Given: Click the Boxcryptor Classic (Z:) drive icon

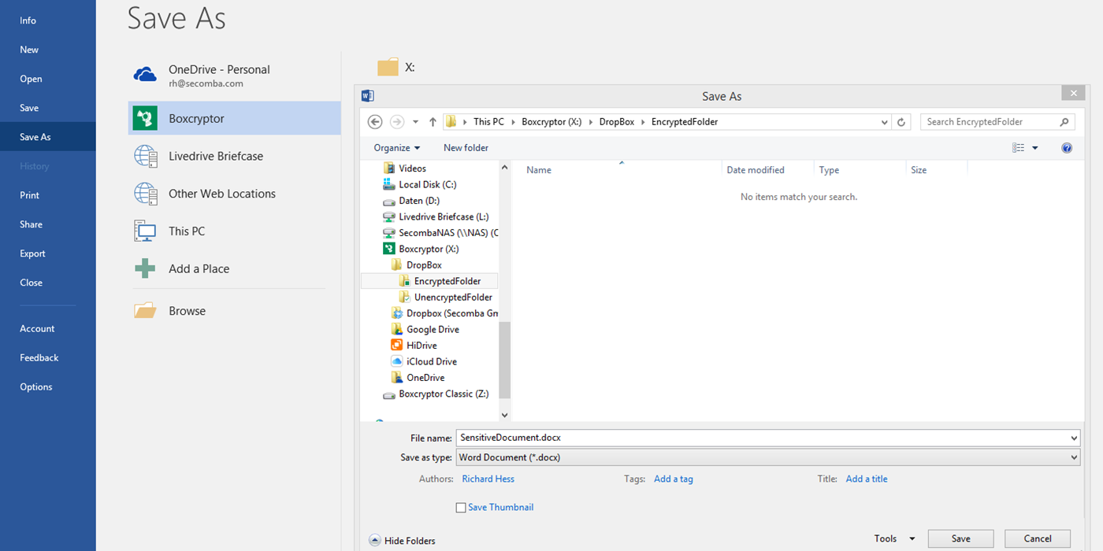Looking at the screenshot, I should 388,394.
